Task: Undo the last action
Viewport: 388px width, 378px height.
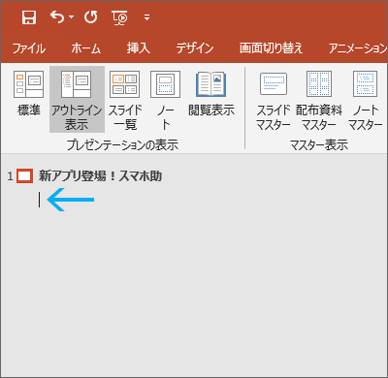Action: coord(57,16)
